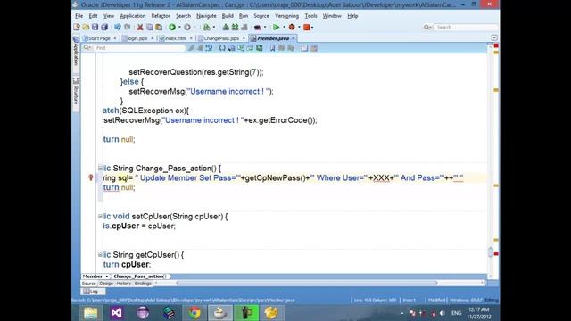
Task: Open Visual Studio from the taskbar
Action: tap(117, 313)
